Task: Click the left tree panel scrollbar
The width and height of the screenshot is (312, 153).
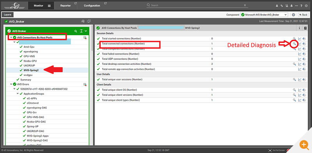Action: coord(92,38)
